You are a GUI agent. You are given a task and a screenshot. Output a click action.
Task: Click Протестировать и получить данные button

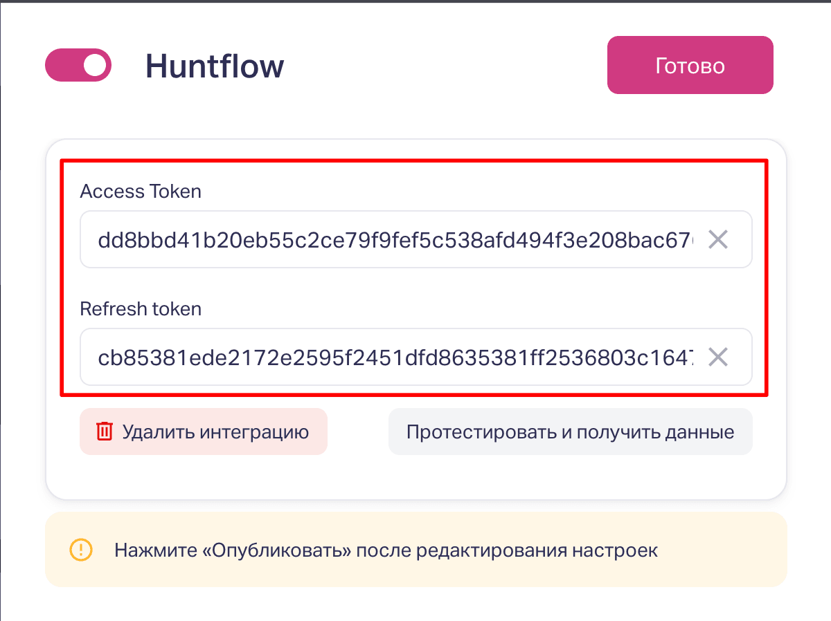(571, 432)
